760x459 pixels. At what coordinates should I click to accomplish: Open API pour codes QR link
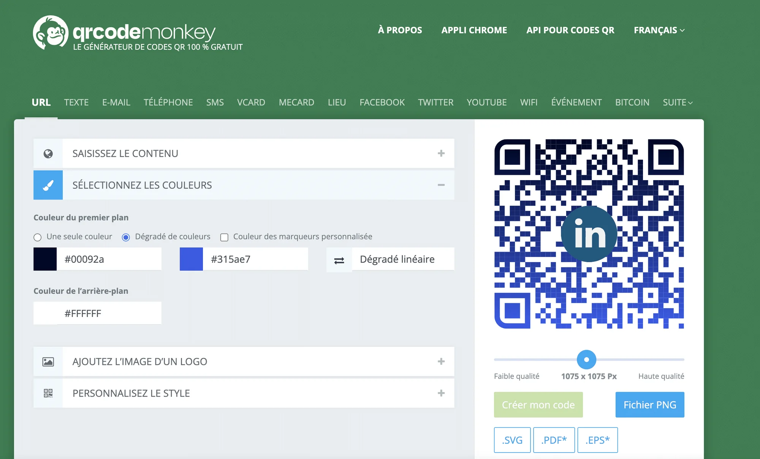tap(570, 30)
